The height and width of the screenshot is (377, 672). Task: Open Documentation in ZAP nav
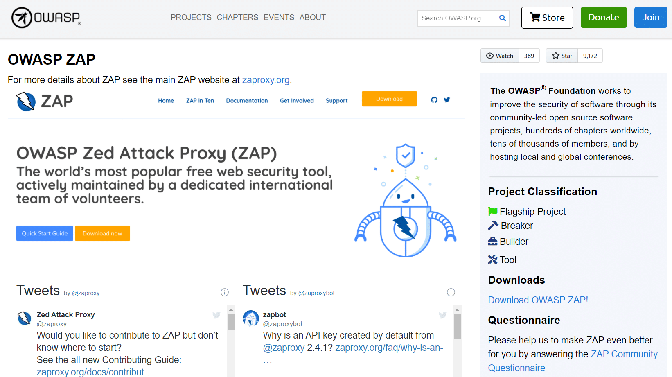click(247, 101)
